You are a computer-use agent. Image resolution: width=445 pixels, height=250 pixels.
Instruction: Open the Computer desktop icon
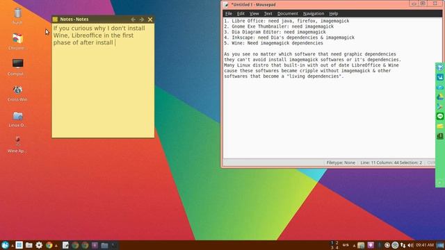click(x=17, y=67)
